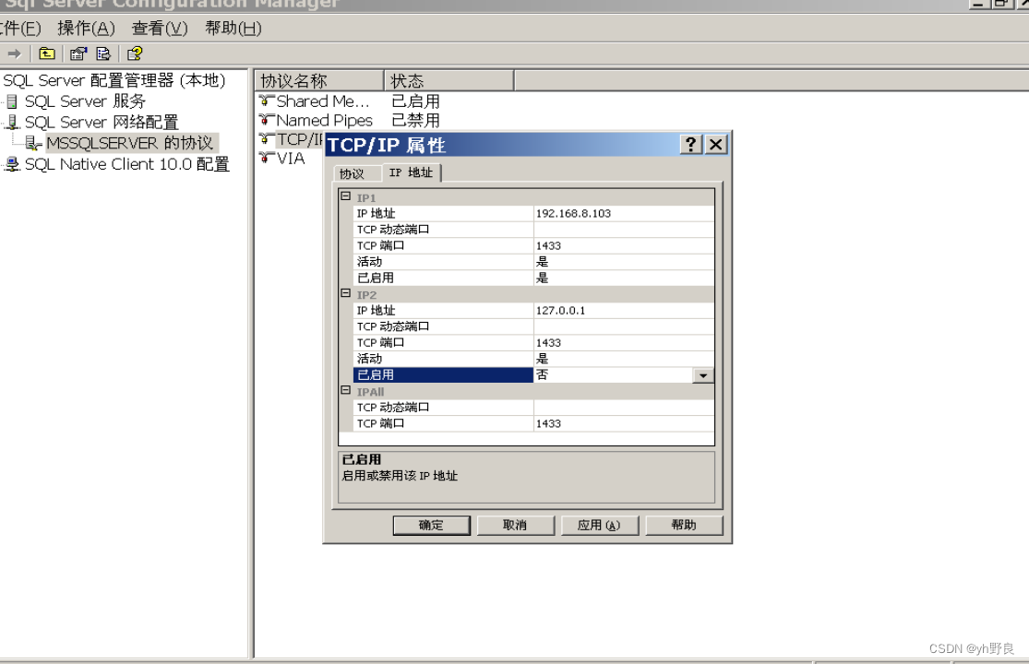Viewport: 1029px width, 664px height.
Task: Click the 已禁用 status of Named Pipes
Action: [x=415, y=120]
